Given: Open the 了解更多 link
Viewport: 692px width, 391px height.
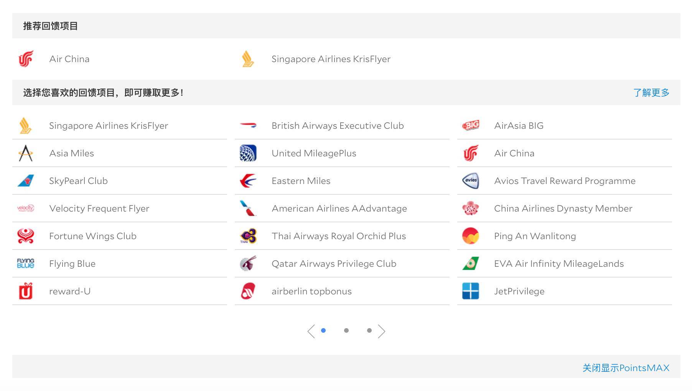Looking at the screenshot, I should tap(651, 93).
